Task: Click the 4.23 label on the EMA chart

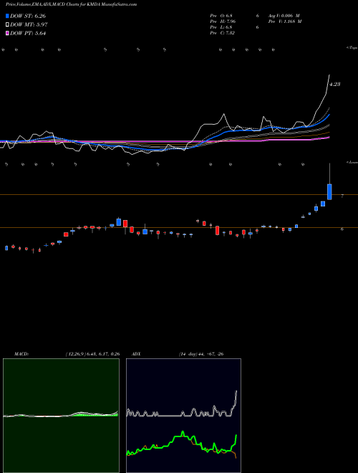Action: click(x=335, y=85)
